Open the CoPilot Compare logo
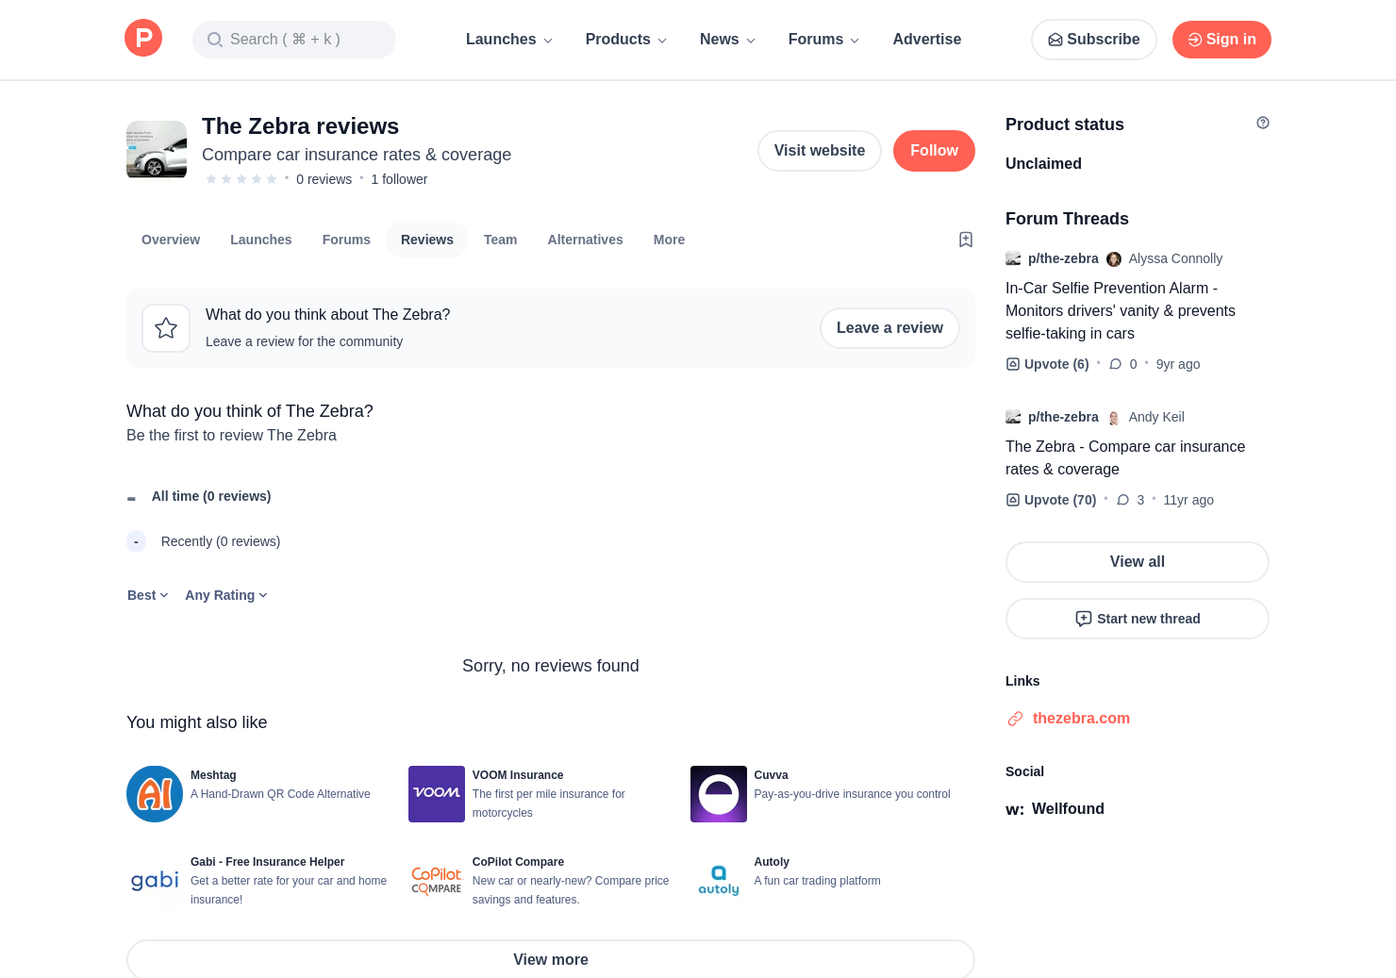The width and height of the screenshot is (1396, 978). (437, 881)
